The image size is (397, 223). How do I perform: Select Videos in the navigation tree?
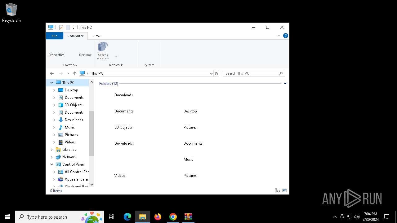tap(70, 142)
